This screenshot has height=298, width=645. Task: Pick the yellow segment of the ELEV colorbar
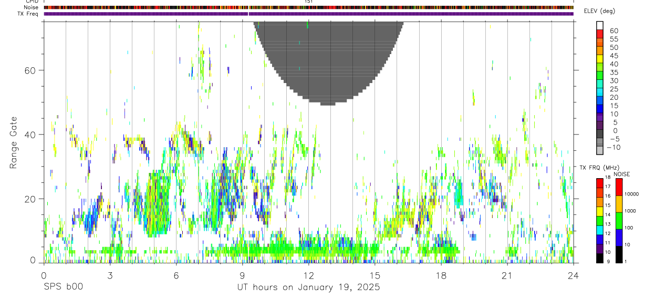[x=600, y=59]
